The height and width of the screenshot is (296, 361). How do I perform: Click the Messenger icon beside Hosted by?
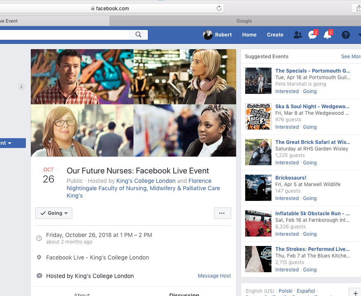coord(39,276)
